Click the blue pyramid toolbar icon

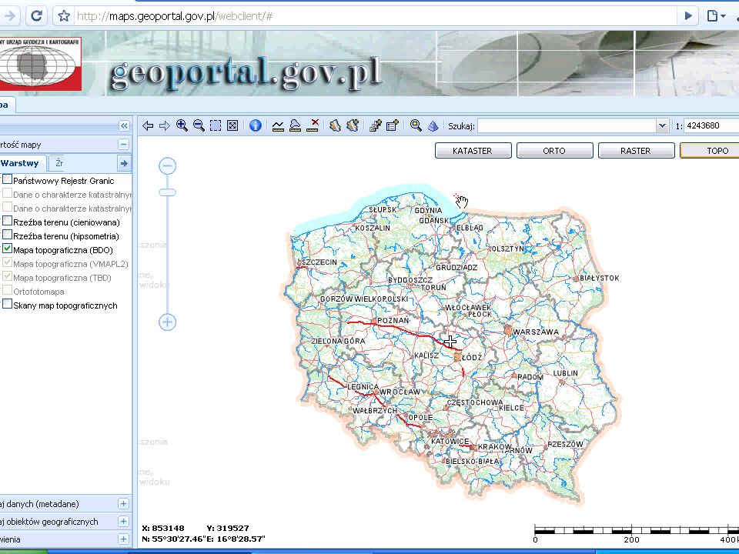[x=433, y=125]
